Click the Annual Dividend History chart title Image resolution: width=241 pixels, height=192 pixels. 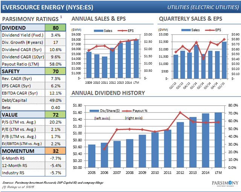(108, 93)
